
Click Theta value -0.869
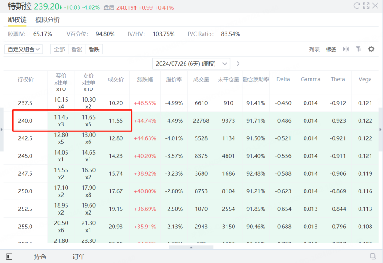[338, 191]
